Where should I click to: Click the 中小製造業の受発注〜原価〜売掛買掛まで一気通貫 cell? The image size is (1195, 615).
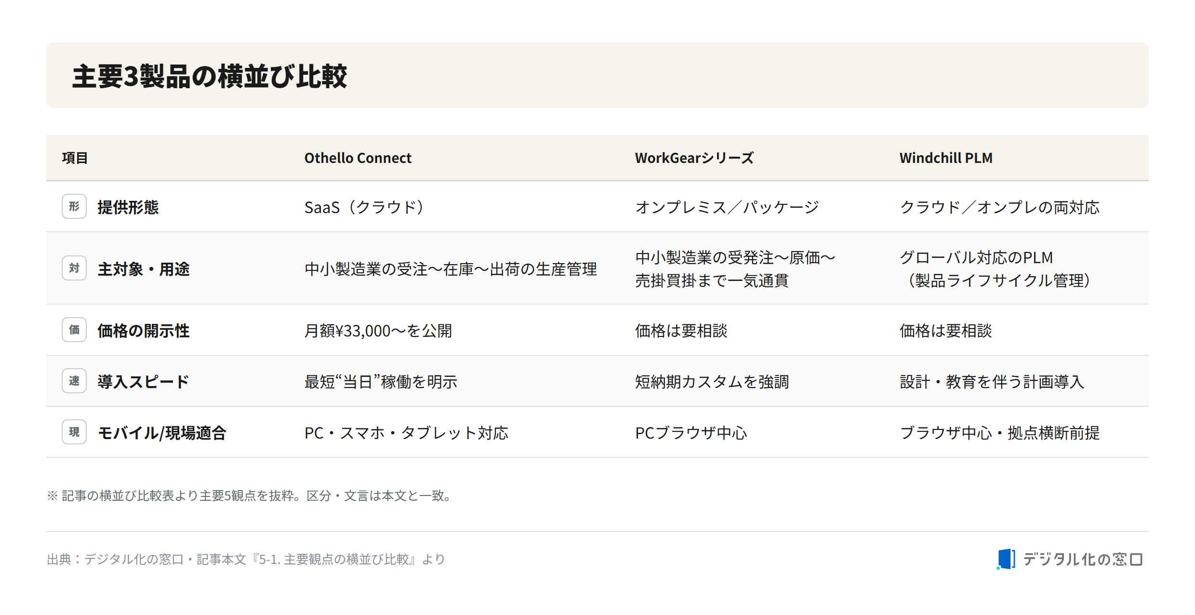click(735, 269)
